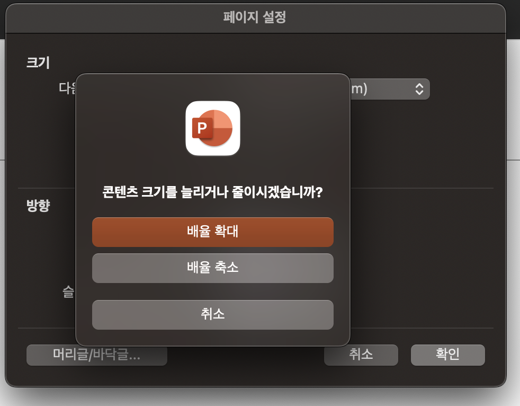
Task: Choose the 배율 확대 button
Action: 212,232
